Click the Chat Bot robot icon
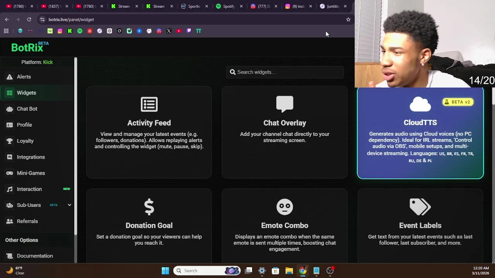This screenshot has height=278, width=495. (x=9, y=109)
